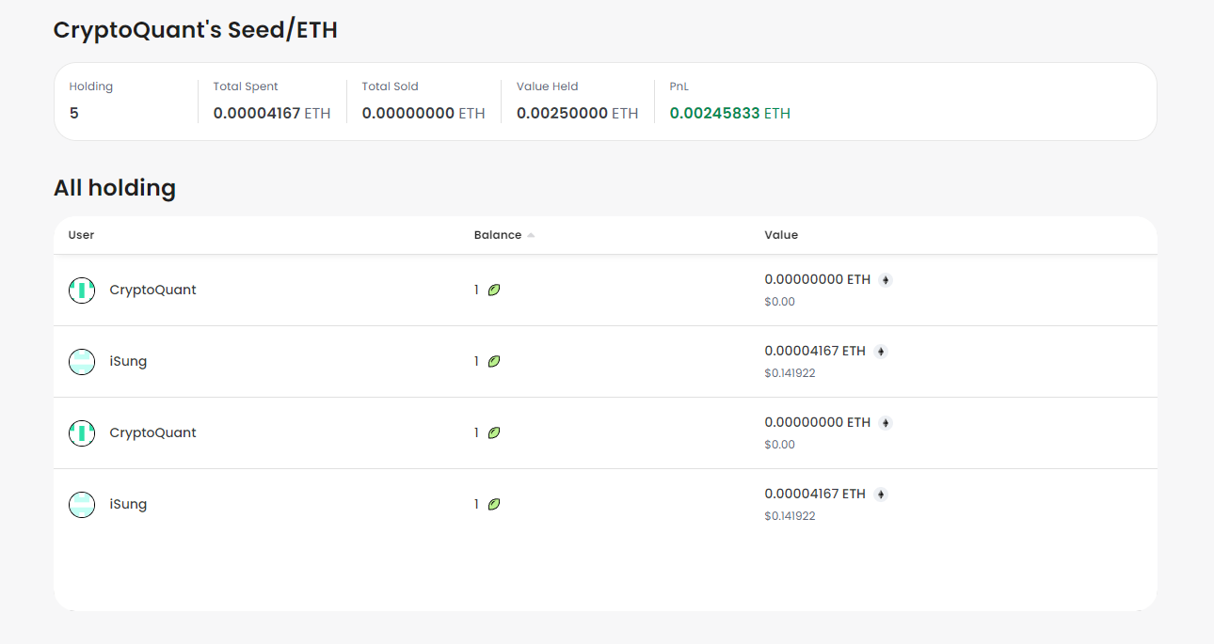Click the Balance column header
This screenshot has height=644, width=1214.
(x=498, y=235)
